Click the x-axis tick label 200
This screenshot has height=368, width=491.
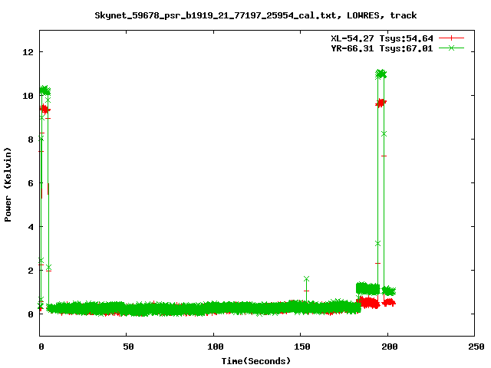point(389,347)
